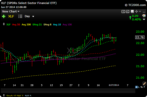
Task: Click the ruler drawing tools icon
Action: (144, 83)
